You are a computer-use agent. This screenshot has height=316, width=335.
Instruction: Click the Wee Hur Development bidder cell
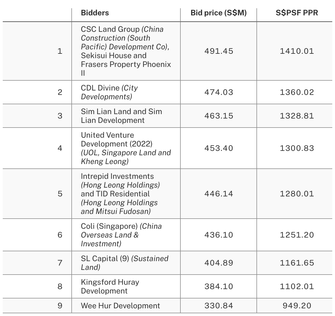(x=120, y=306)
